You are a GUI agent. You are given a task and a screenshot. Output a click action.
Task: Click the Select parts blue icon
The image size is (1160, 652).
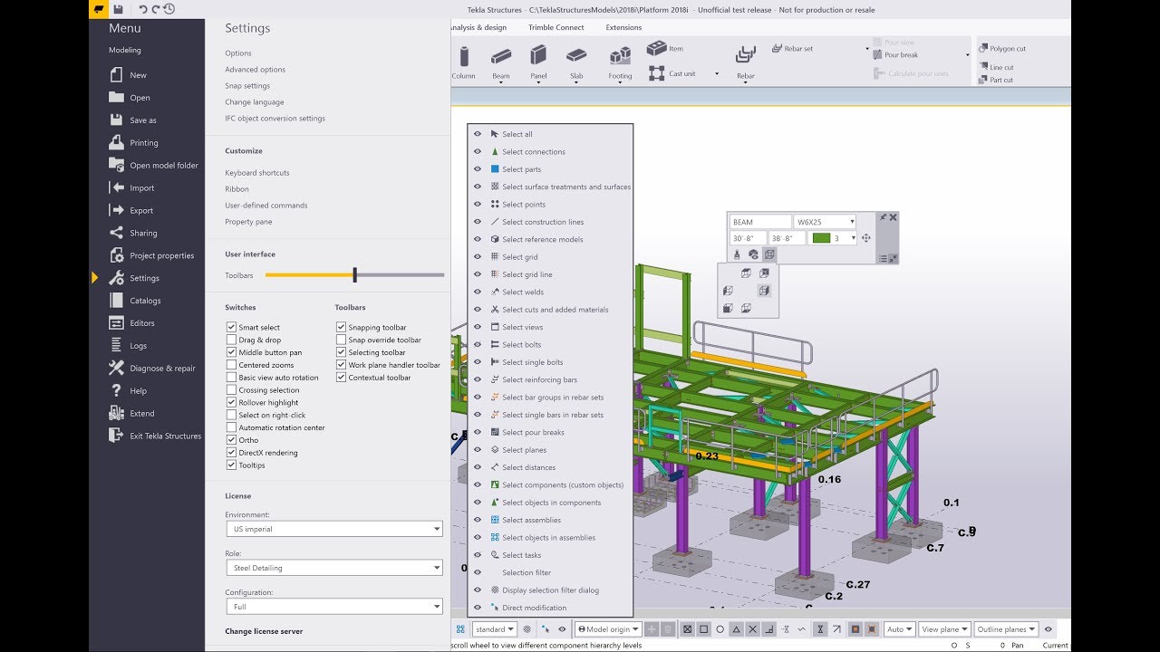point(495,169)
